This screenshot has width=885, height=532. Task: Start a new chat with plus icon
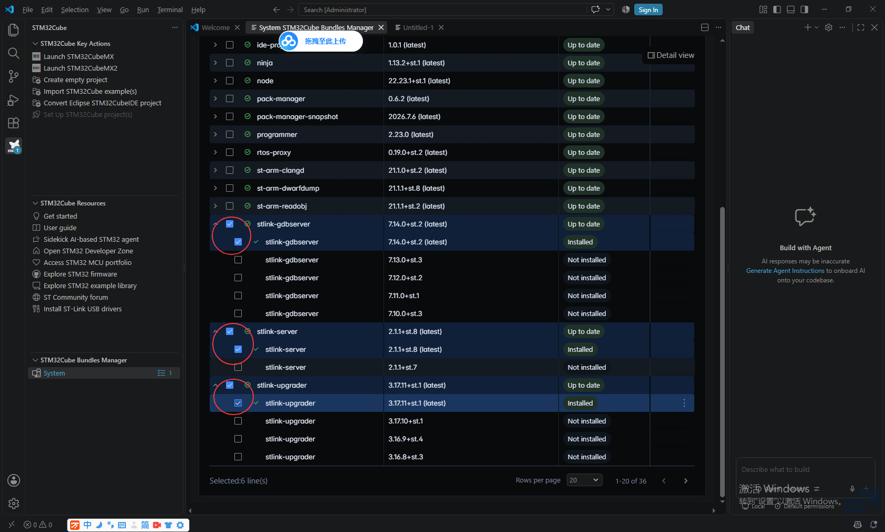click(x=808, y=27)
